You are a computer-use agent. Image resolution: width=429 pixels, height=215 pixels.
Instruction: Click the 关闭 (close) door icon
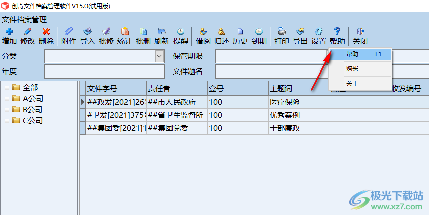(360, 32)
